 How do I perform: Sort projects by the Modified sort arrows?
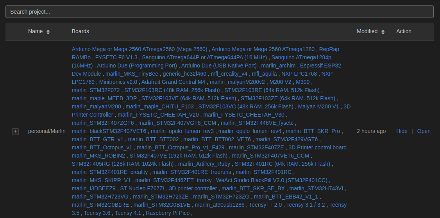click(383, 32)
